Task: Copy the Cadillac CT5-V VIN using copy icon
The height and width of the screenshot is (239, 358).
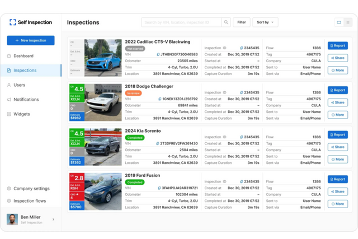Action: coord(158,54)
